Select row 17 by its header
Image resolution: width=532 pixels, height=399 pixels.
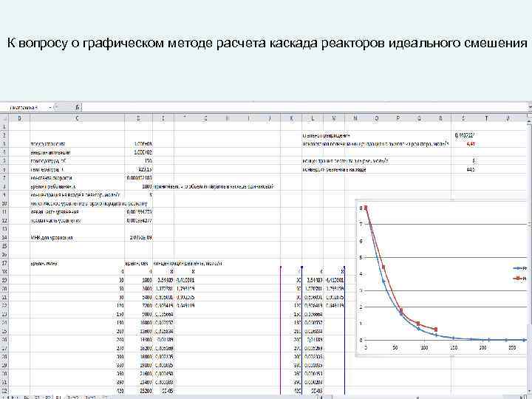tap(4, 263)
